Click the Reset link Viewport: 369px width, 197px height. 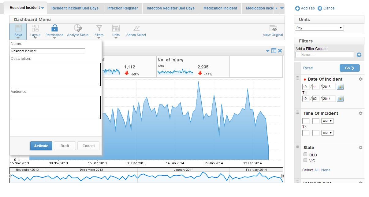[308, 68]
